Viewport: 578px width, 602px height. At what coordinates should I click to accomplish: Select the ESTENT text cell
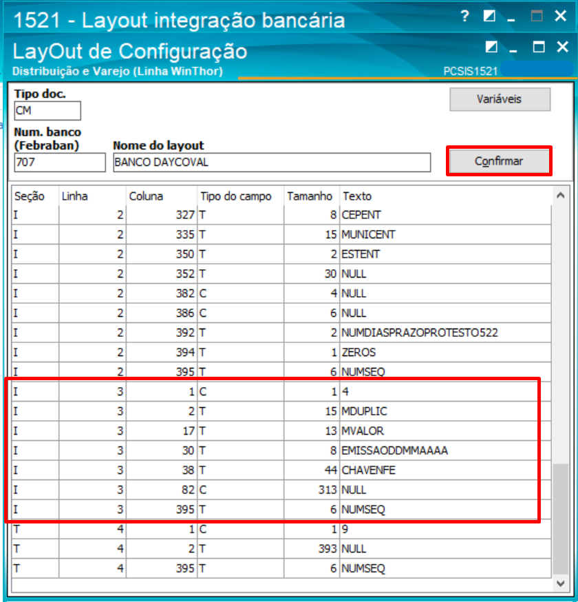click(445, 254)
